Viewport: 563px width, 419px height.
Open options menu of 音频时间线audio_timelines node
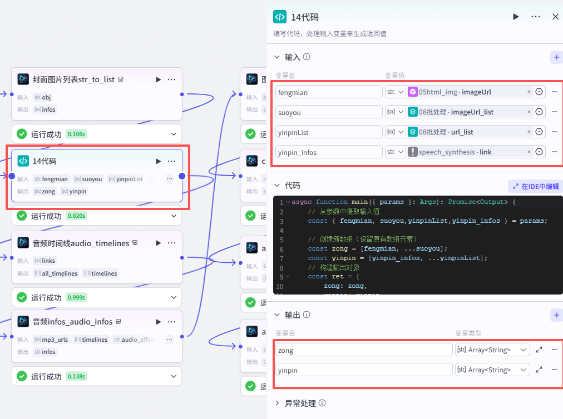coord(172,243)
